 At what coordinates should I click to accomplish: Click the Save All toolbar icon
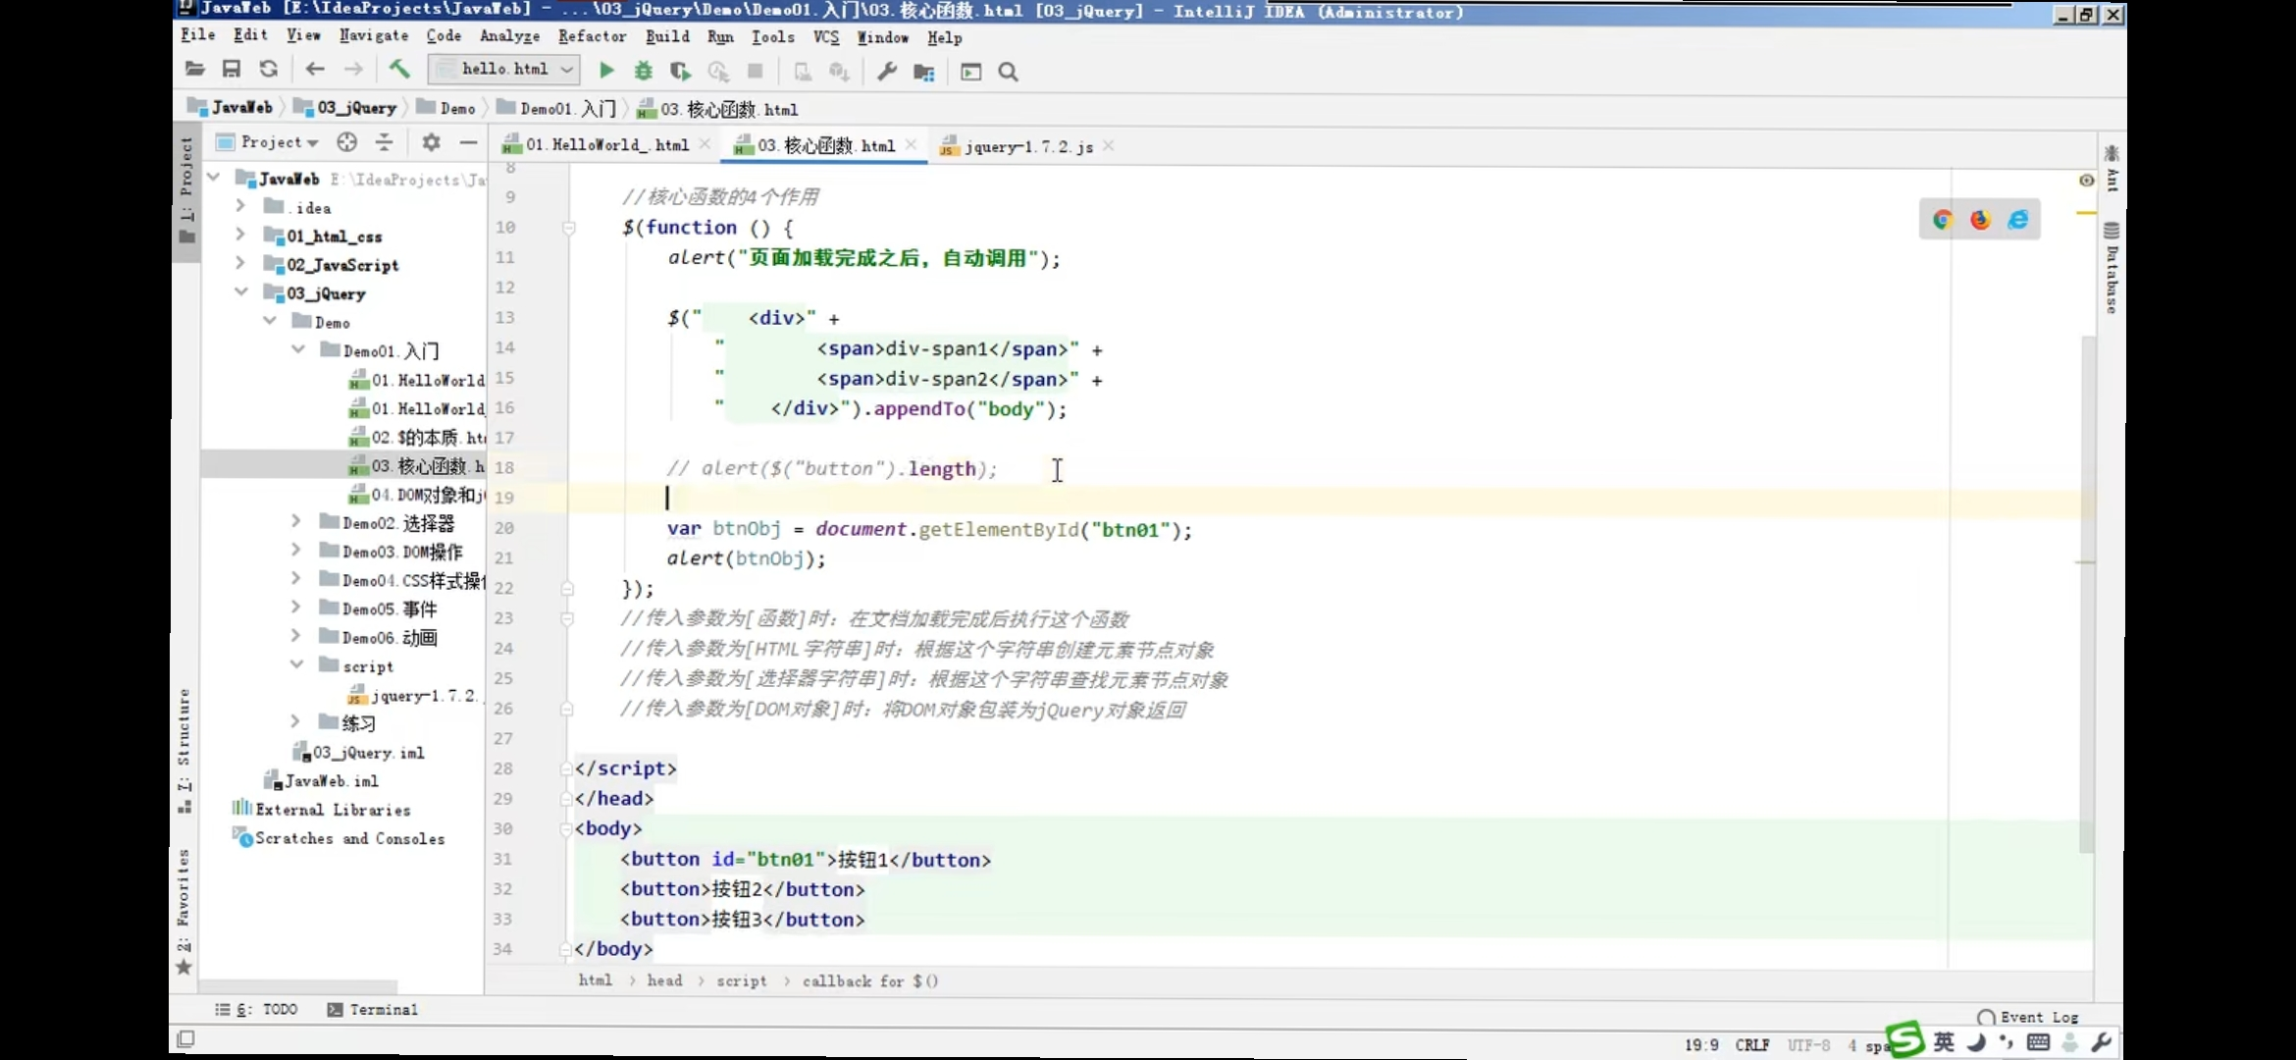click(232, 70)
